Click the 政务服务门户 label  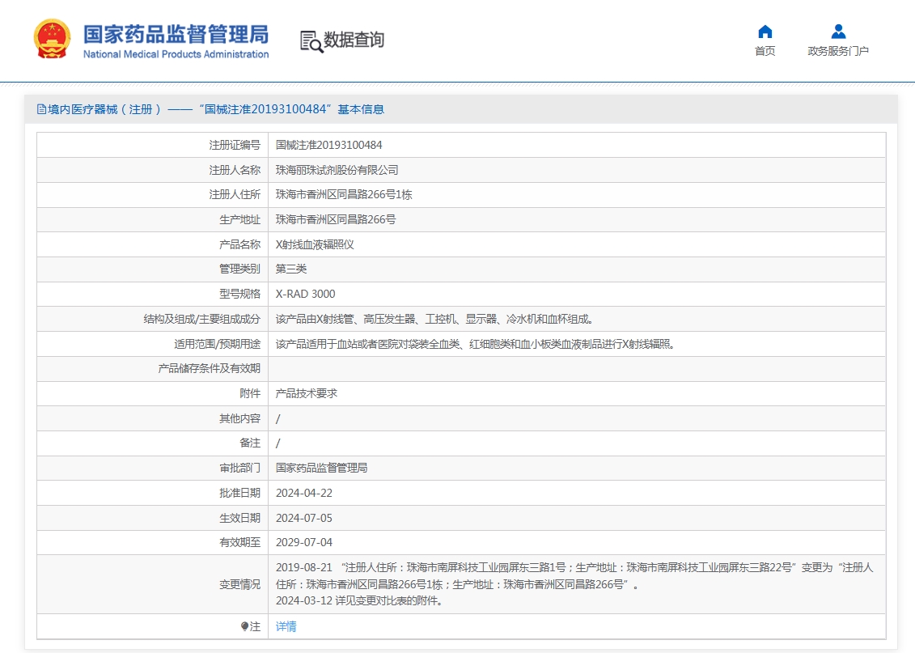838,51
